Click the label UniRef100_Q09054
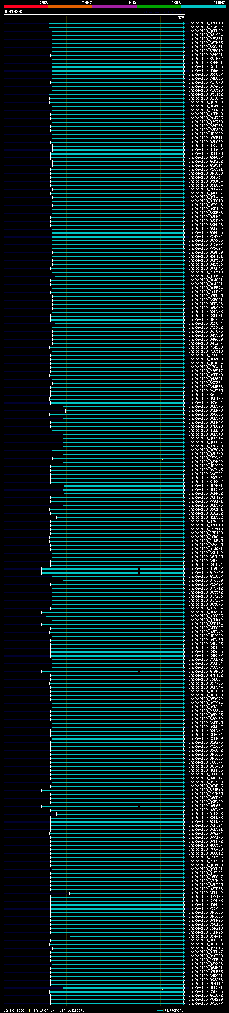229x1013 pixels. tap(205, 403)
